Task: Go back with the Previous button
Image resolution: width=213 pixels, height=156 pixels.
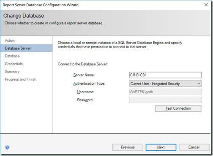Action: coord(128,147)
